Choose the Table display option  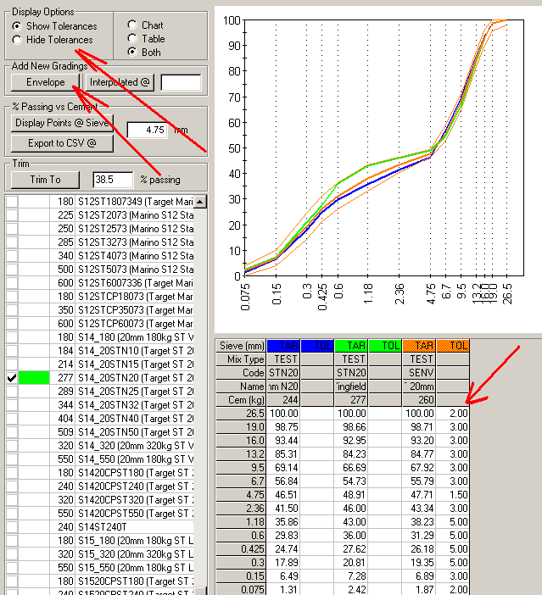click(131, 39)
